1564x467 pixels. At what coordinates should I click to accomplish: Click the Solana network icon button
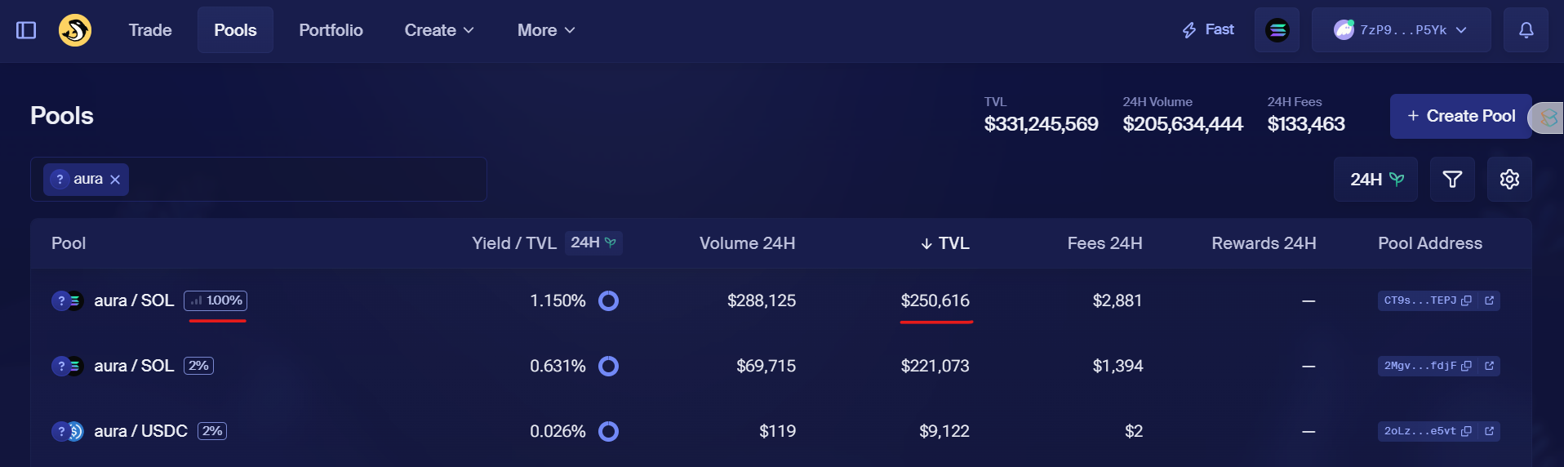[x=1277, y=30]
